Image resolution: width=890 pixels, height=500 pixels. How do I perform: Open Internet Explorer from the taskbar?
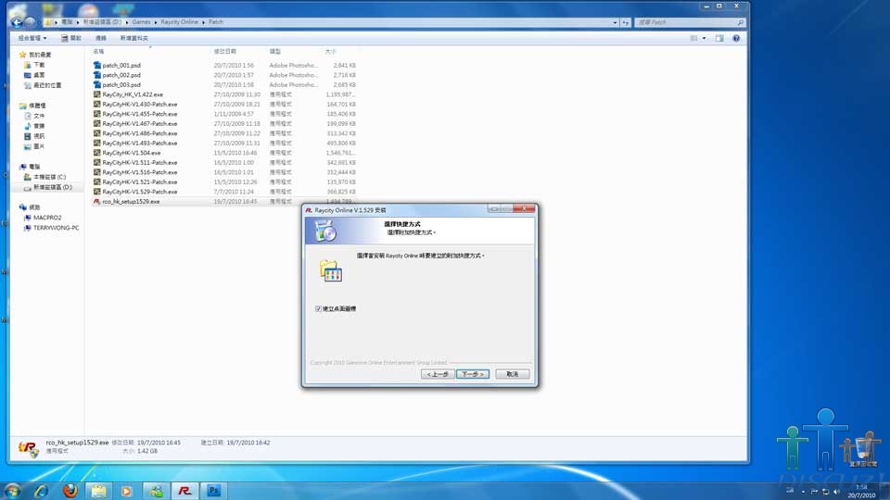(43, 491)
